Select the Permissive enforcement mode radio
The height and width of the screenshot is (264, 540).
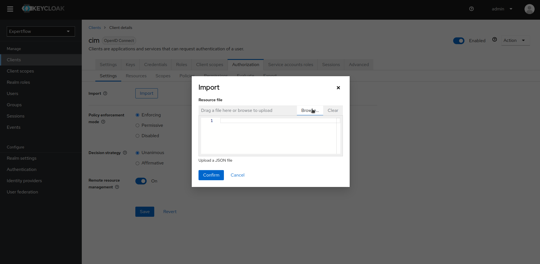point(137,125)
